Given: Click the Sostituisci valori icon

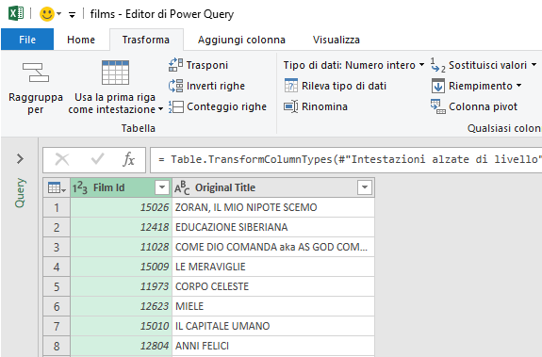Looking at the screenshot, I should 438,65.
